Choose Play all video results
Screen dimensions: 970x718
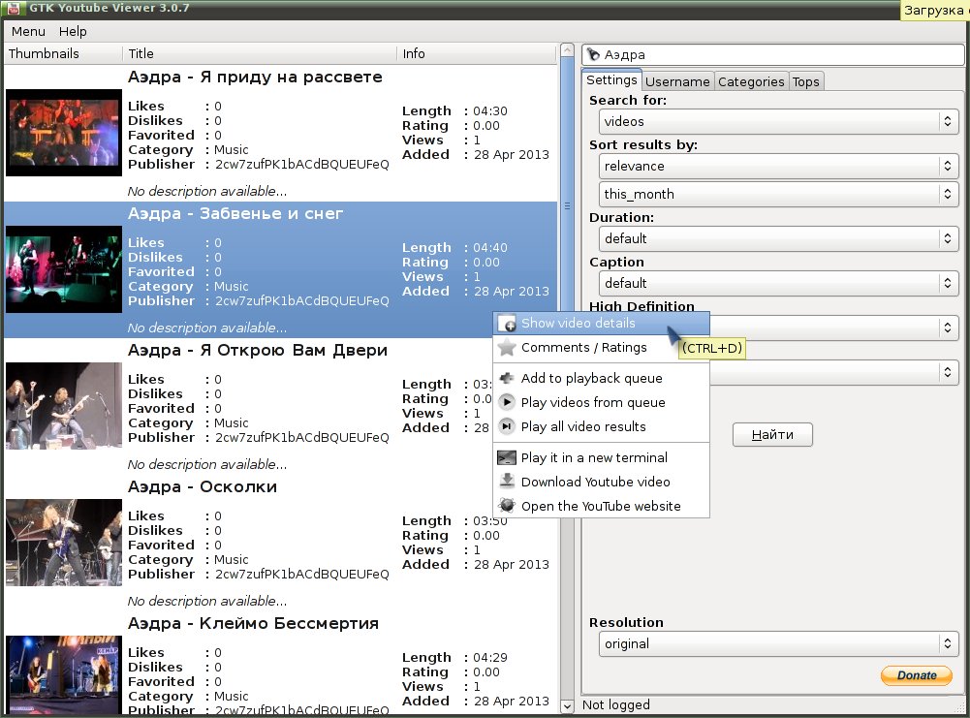602,426
